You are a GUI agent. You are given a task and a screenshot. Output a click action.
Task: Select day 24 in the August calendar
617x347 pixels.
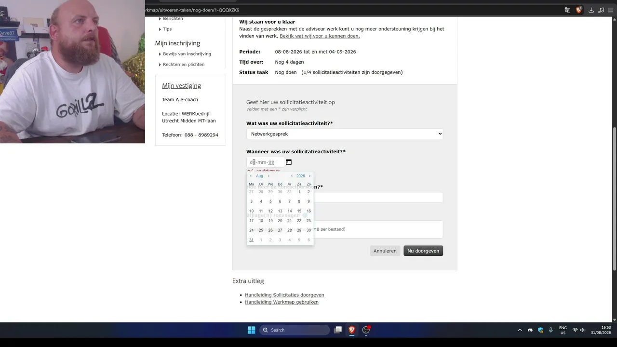tap(251, 230)
